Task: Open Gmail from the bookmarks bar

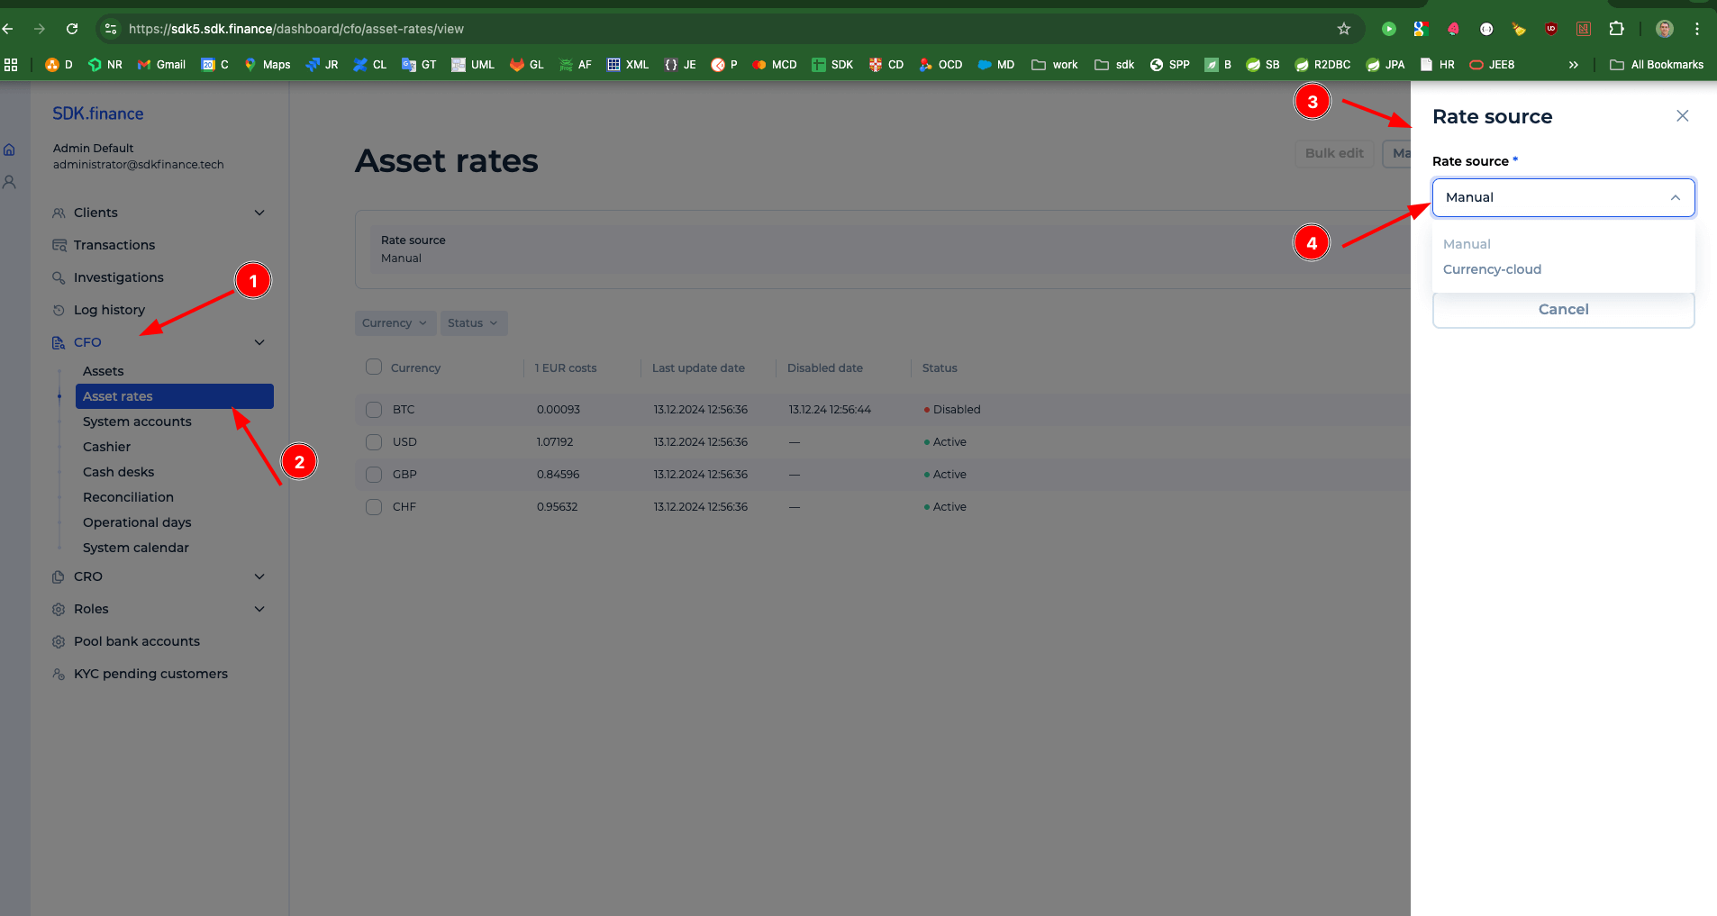Action: tap(145, 64)
